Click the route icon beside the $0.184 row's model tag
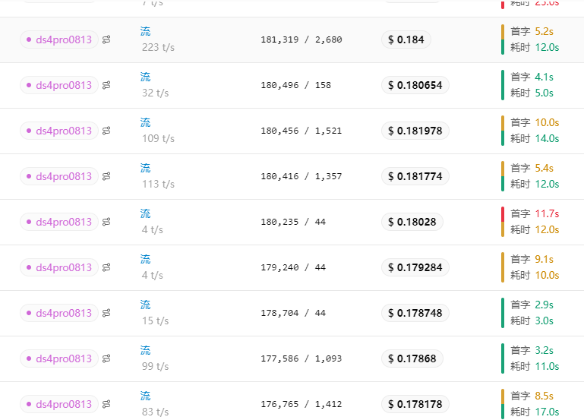This screenshot has height=420, width=584. pos(106,39)
